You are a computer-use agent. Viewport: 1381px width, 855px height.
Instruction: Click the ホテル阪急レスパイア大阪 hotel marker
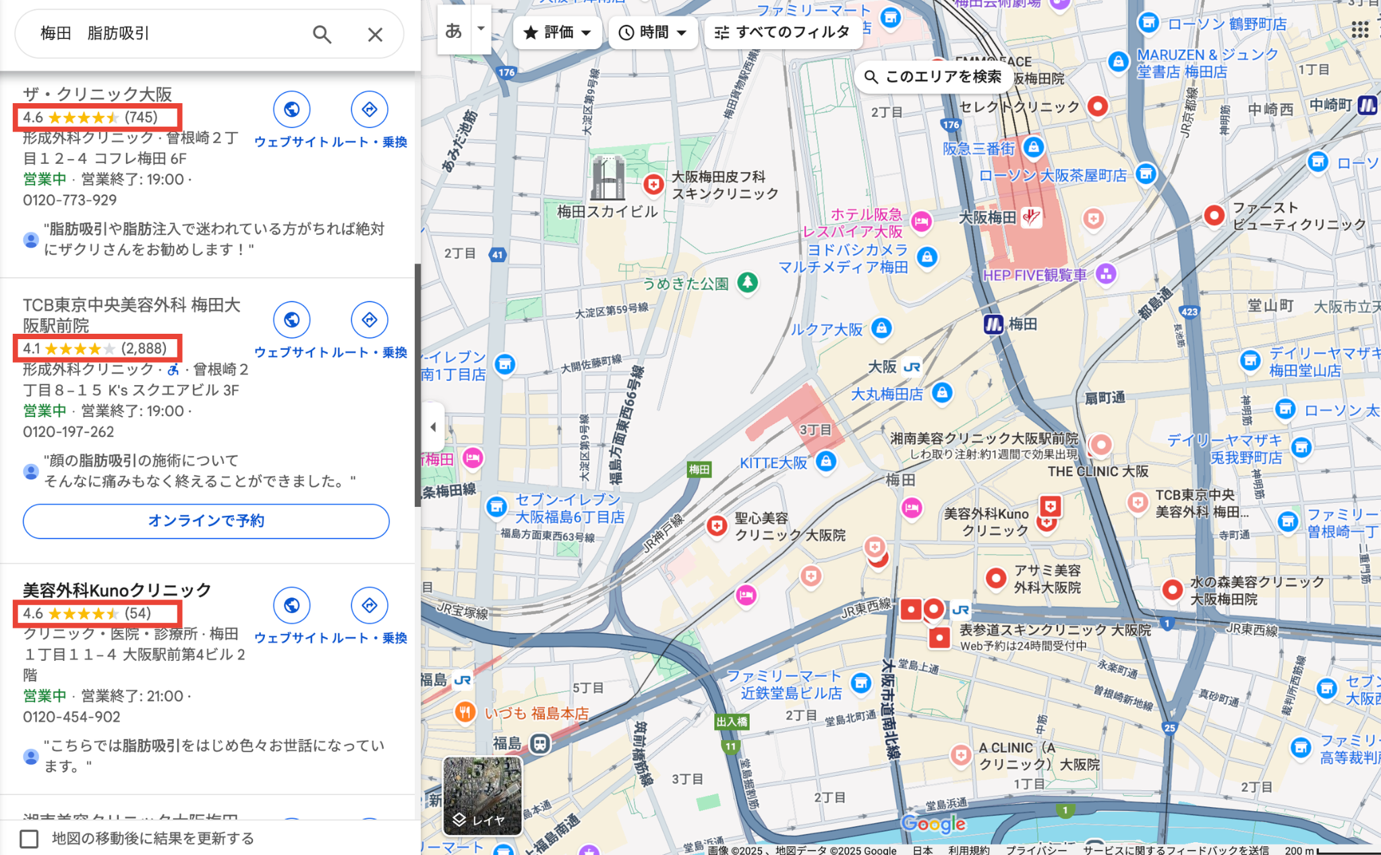(x=921, y=221)
